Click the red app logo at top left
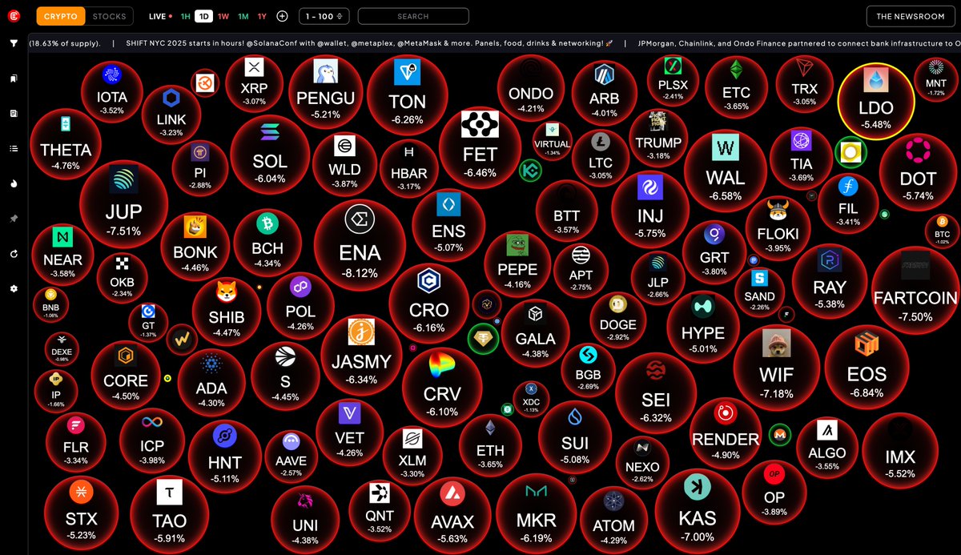 (14, 15)
